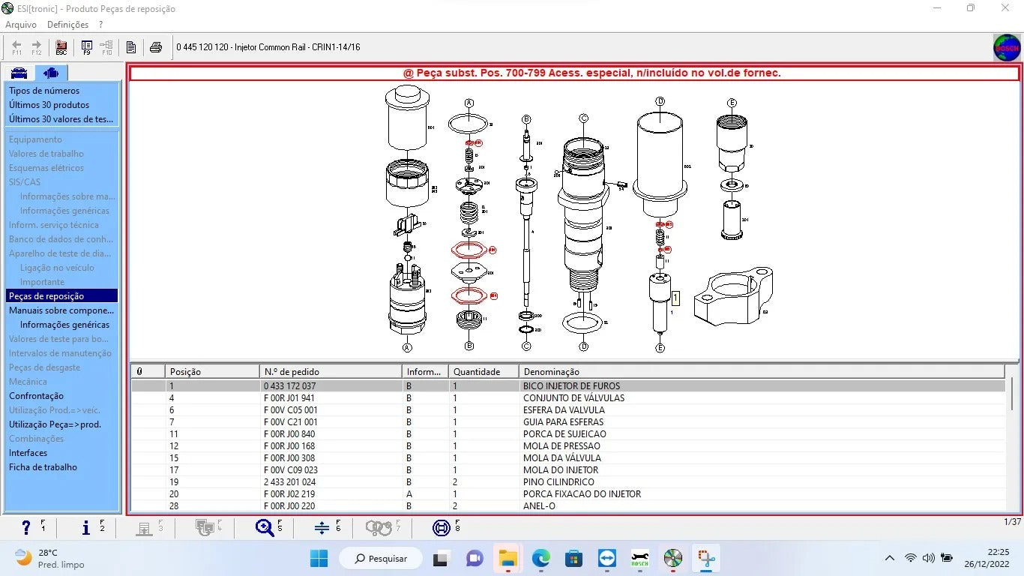Screen dimensions: 1024x576
Task: Click the F1 question mark help icon
Action: (26, 528)
